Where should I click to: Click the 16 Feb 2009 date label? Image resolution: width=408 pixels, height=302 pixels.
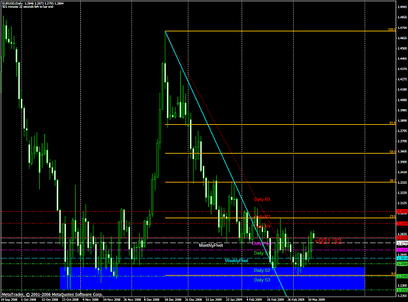274,299
